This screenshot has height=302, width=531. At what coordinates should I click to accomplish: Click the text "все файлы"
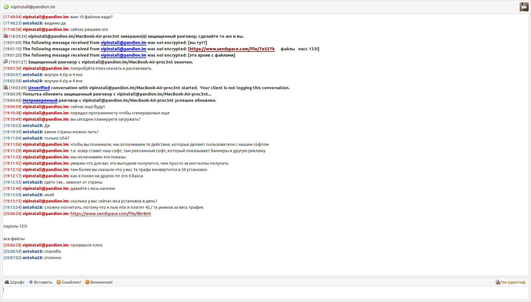pos(14,239)
